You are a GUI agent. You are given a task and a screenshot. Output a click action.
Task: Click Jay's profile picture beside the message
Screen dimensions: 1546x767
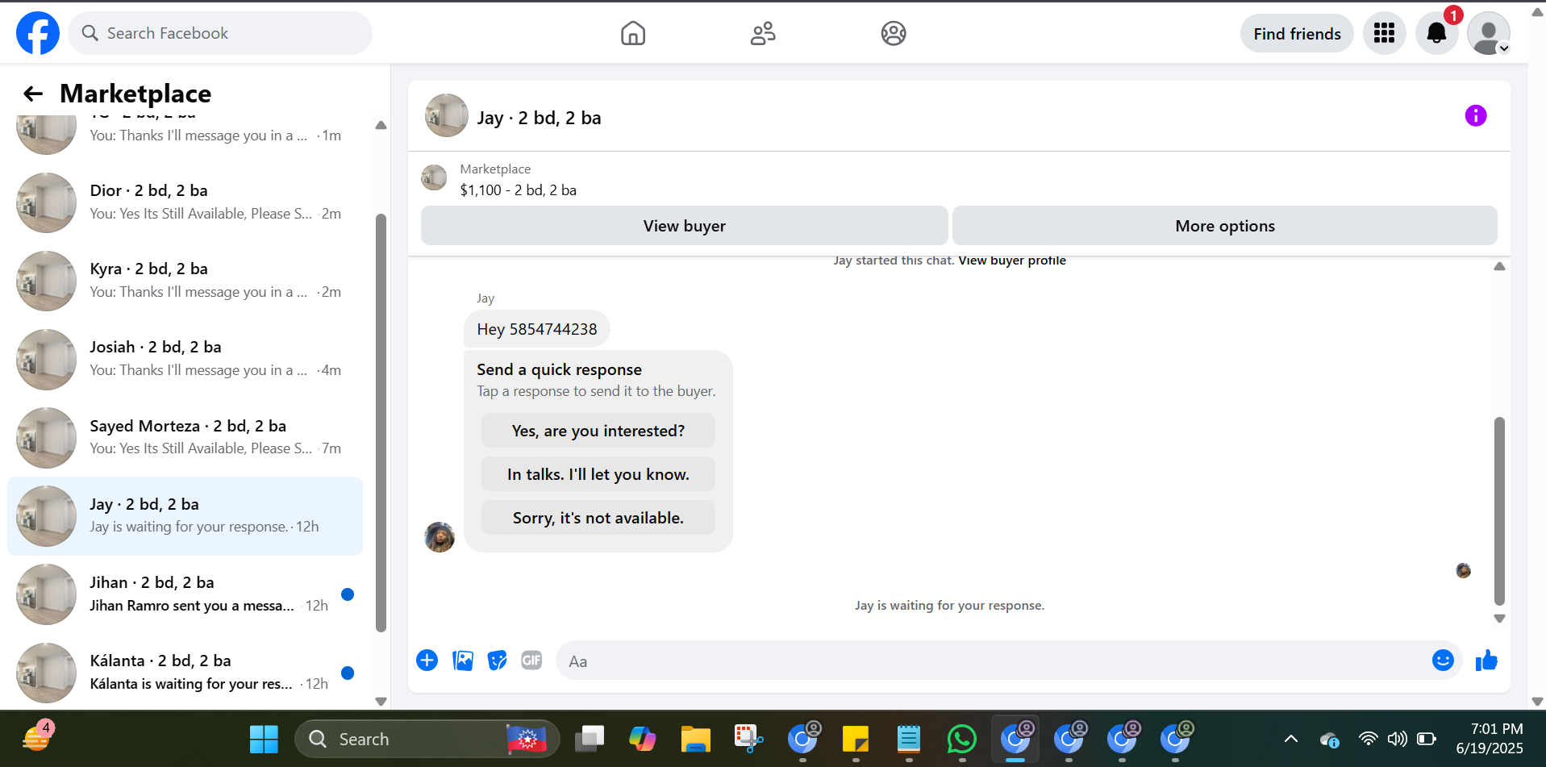pos(440,537)
